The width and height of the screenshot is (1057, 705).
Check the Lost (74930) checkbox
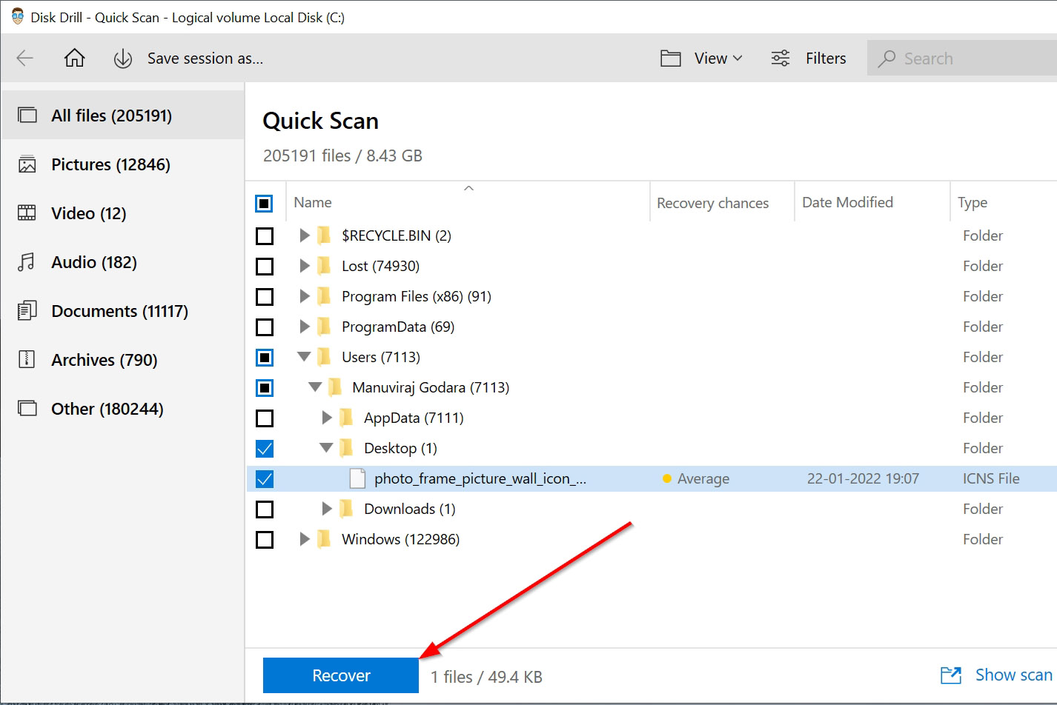pos(264,267)
